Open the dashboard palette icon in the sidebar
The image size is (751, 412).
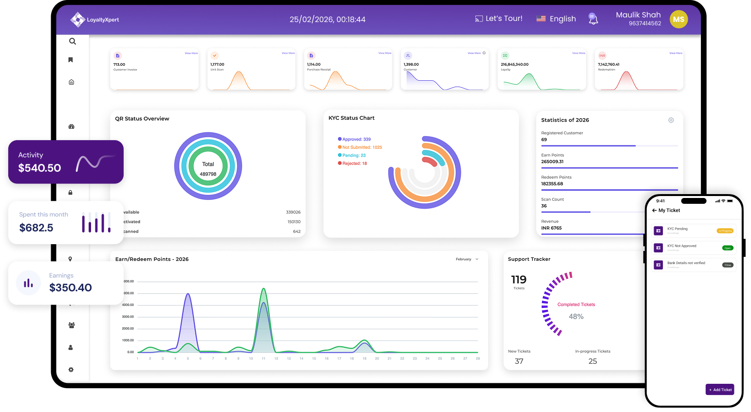(x=72, y=126)
